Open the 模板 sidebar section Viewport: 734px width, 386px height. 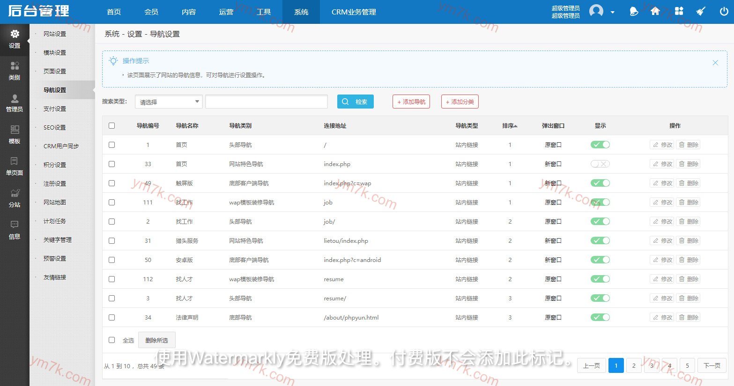coord(15,134)
